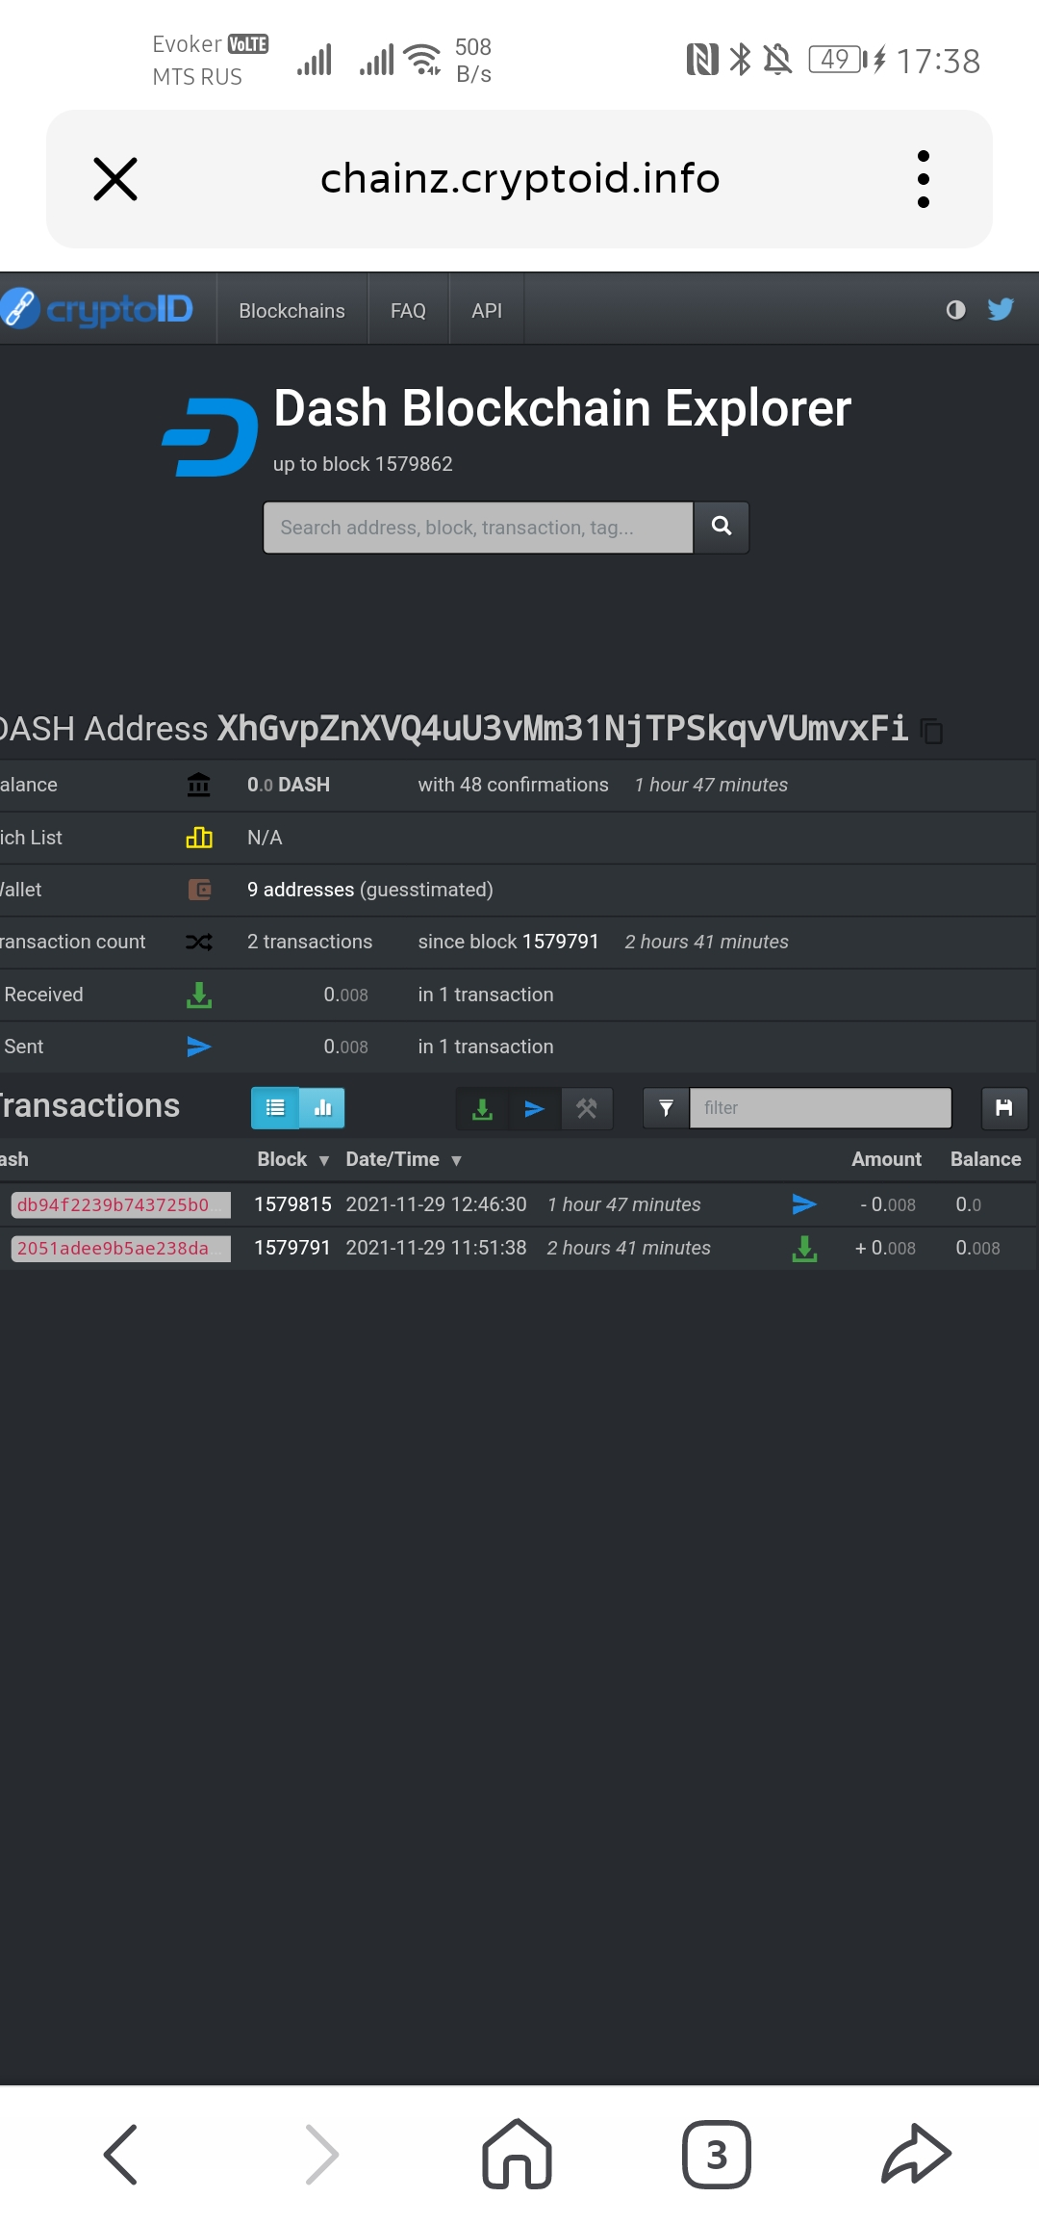Image resolution: width=1039 pixels, height=2224 pixels.
Task: Sort by Block column arrow
Action: click(x=324, y=1160)
